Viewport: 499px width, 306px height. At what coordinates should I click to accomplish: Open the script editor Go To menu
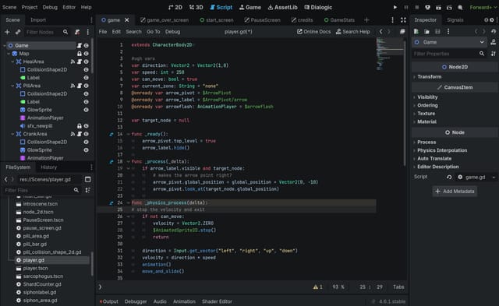[x=154, y=31]
